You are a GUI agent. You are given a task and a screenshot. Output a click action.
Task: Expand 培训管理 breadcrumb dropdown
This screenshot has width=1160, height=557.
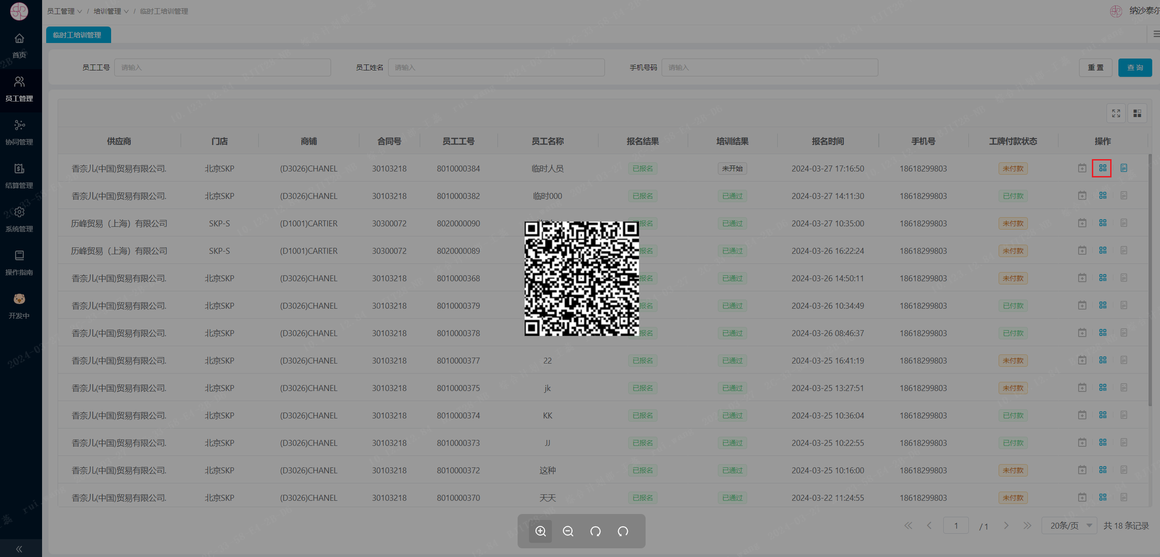pyautogui.click(x=111, y=11)
